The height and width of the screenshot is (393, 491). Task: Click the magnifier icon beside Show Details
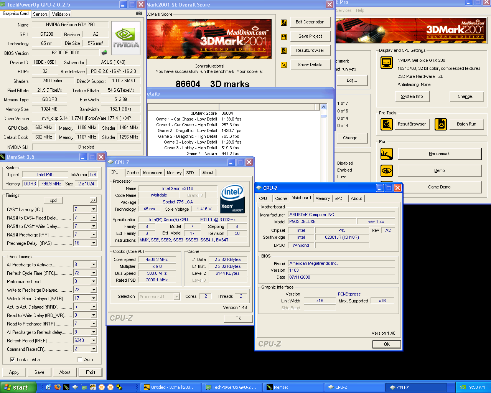click(x=284, y=65)
